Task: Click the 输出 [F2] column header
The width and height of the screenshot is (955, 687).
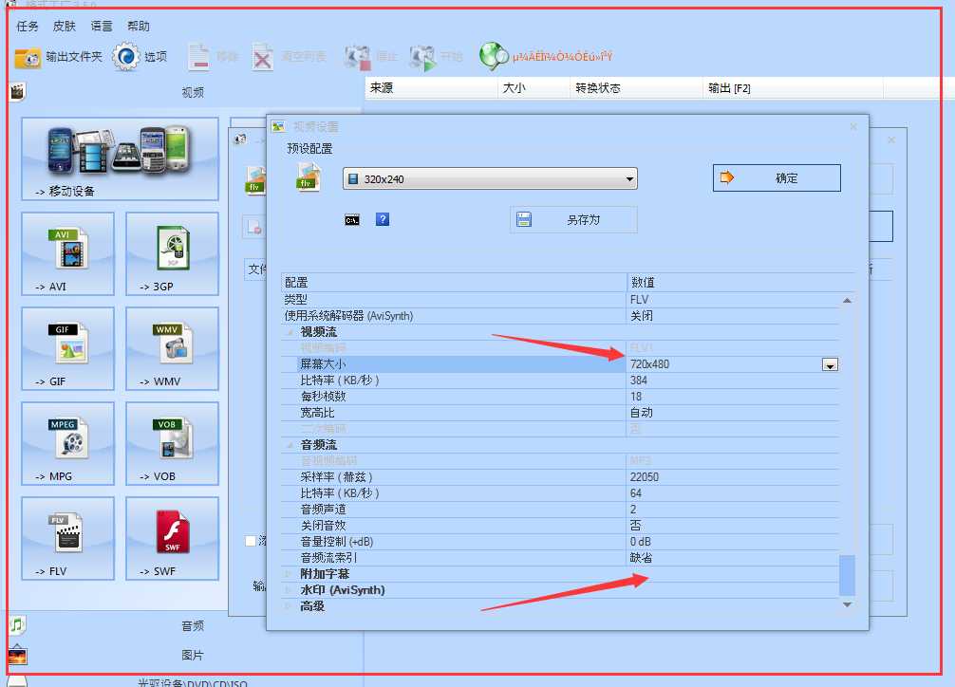Action: pos(793,88)
